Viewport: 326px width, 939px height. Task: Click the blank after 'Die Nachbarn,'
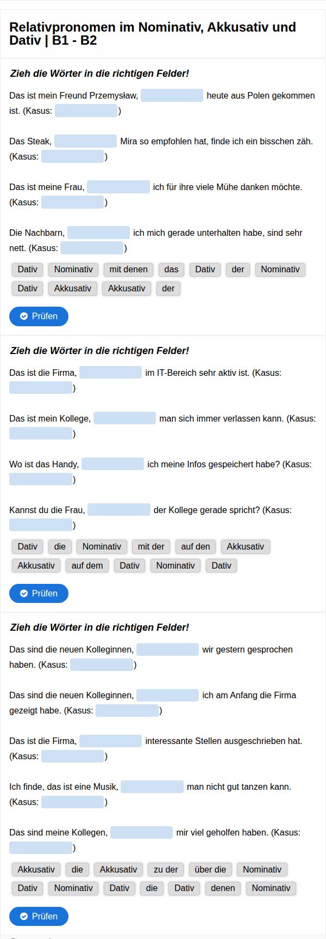tap(98, 233)
